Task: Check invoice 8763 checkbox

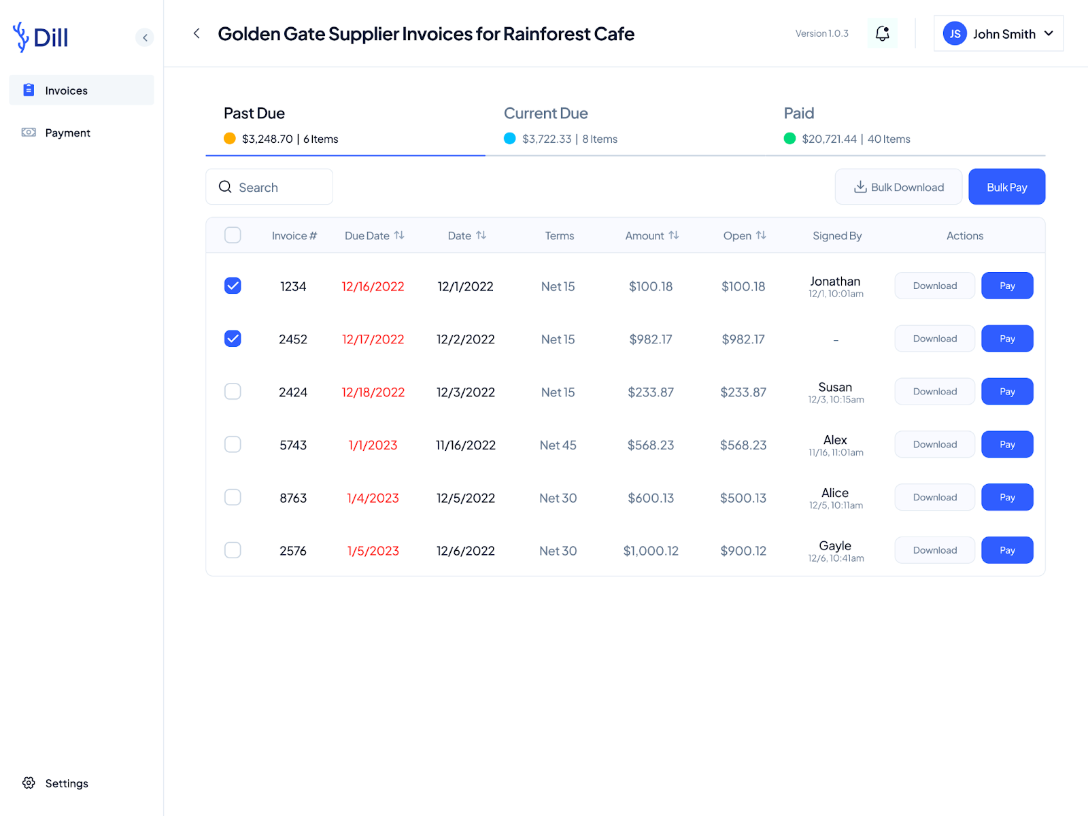Action: 233,497
